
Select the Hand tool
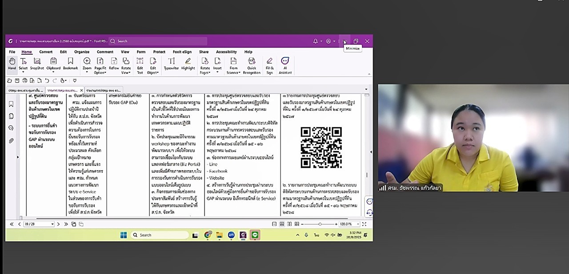click(12, 64)
